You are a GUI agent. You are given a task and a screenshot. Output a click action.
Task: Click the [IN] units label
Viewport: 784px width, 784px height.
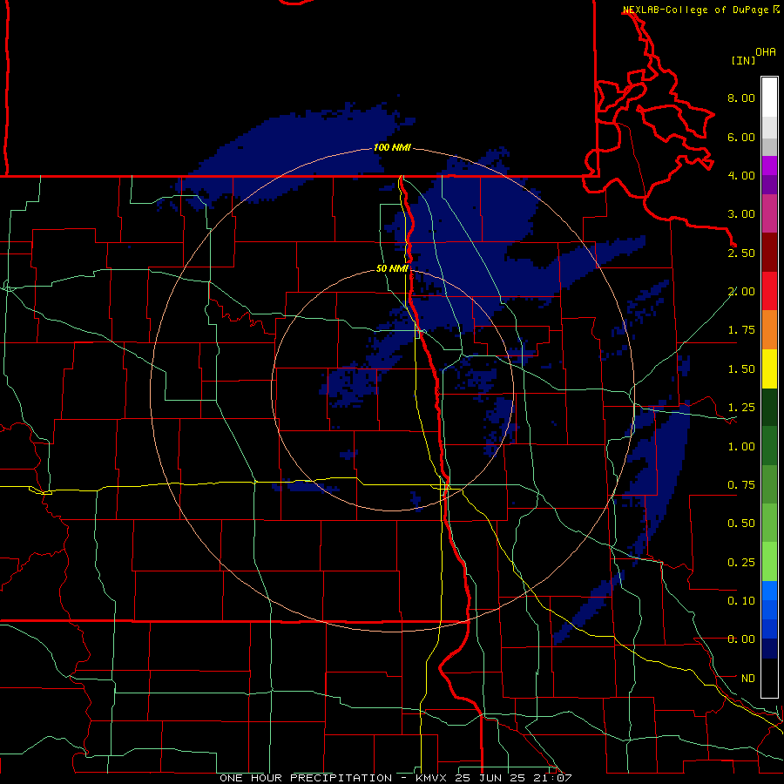743,60
